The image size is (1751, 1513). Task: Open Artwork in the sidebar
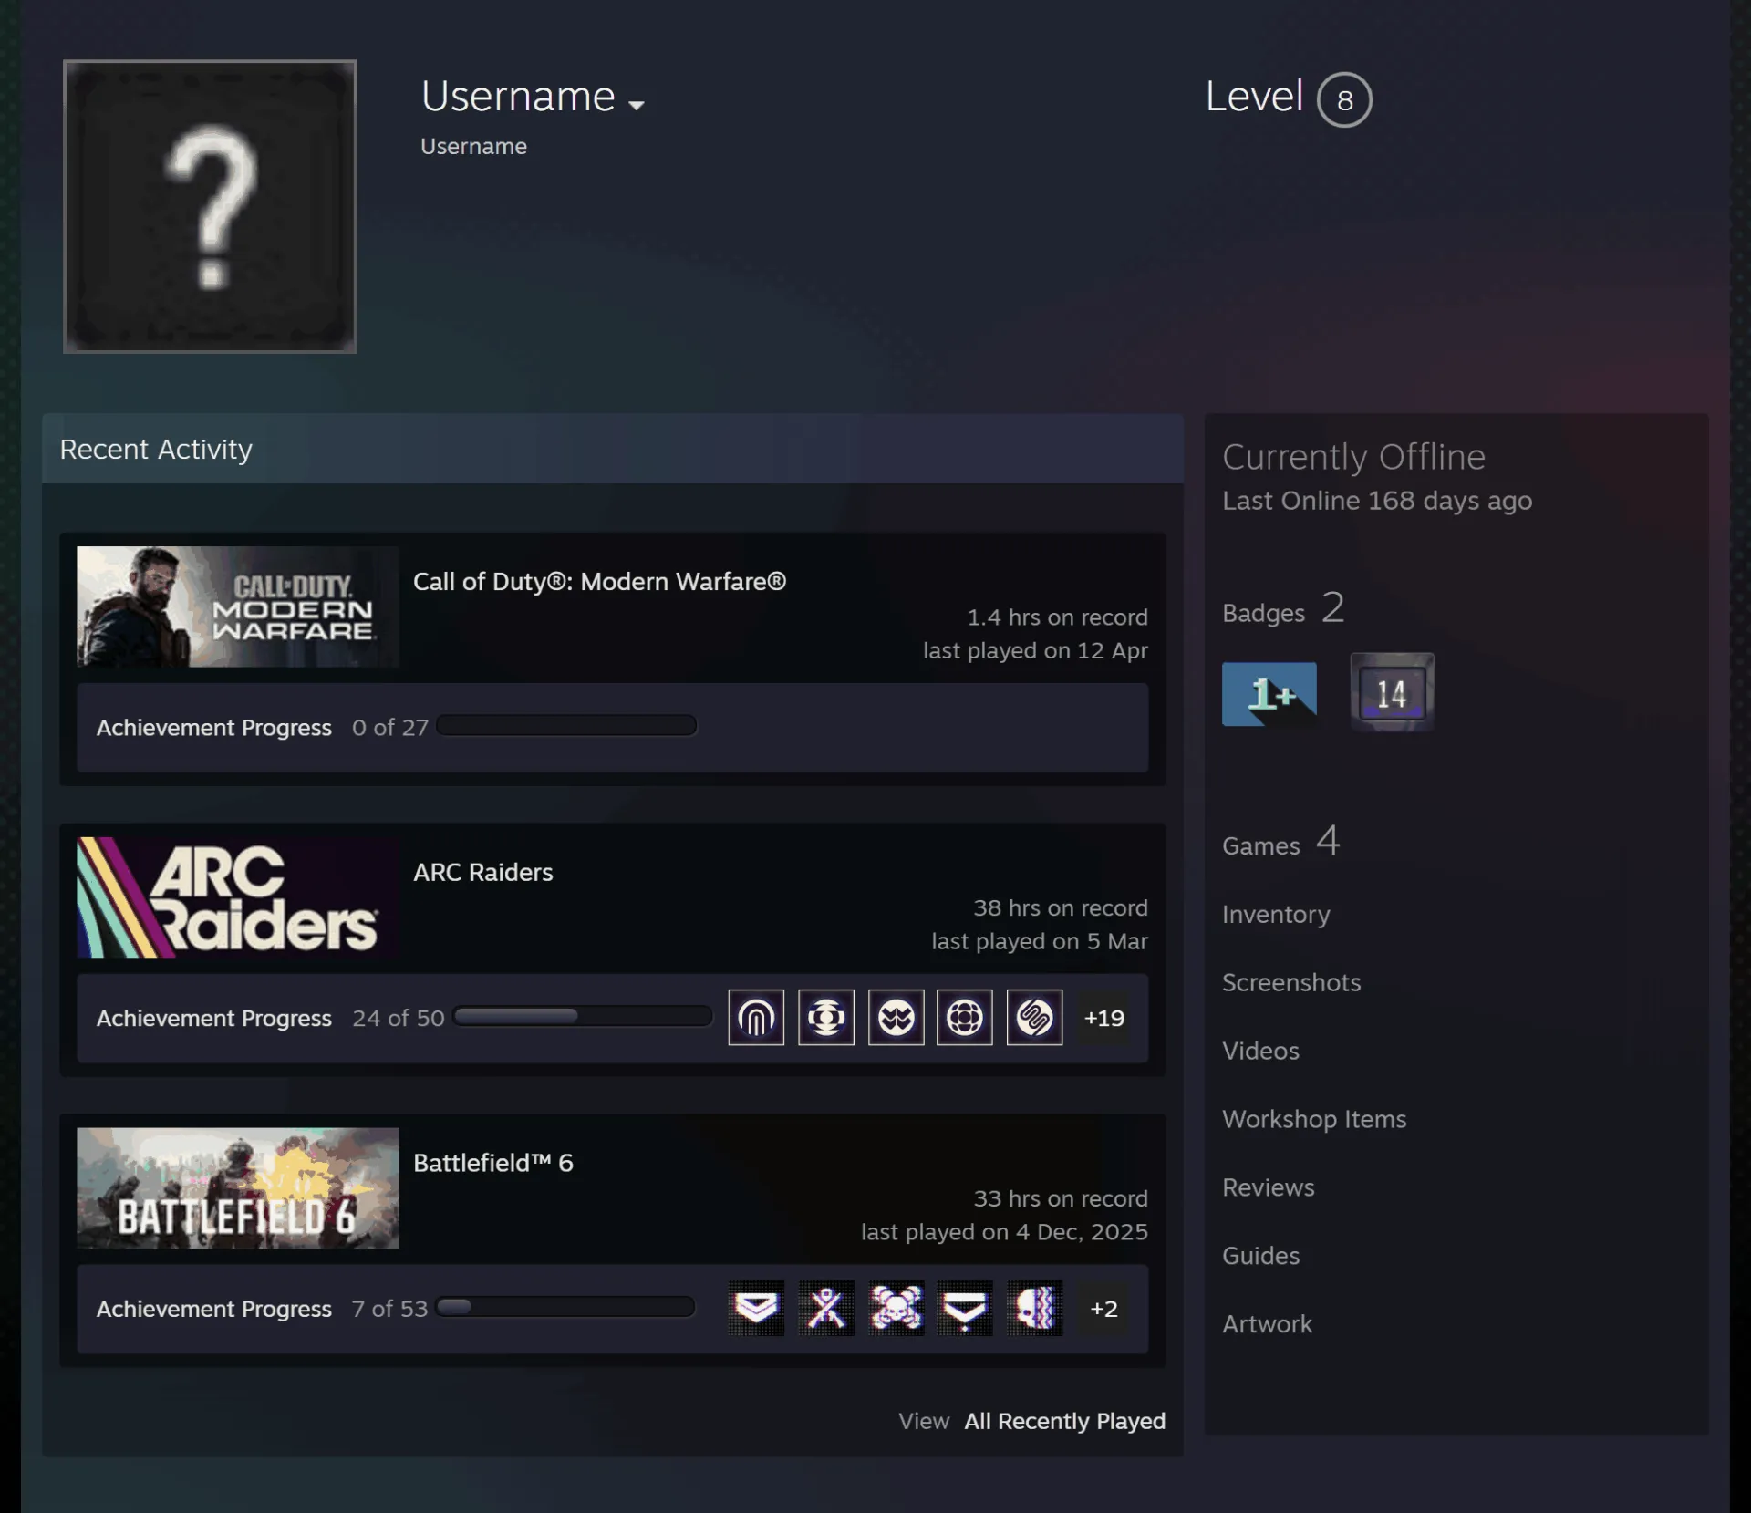[x=1267, y=1324]
